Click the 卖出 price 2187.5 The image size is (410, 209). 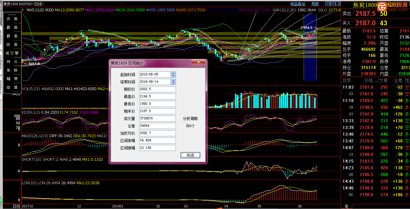[x=366, y=14]
